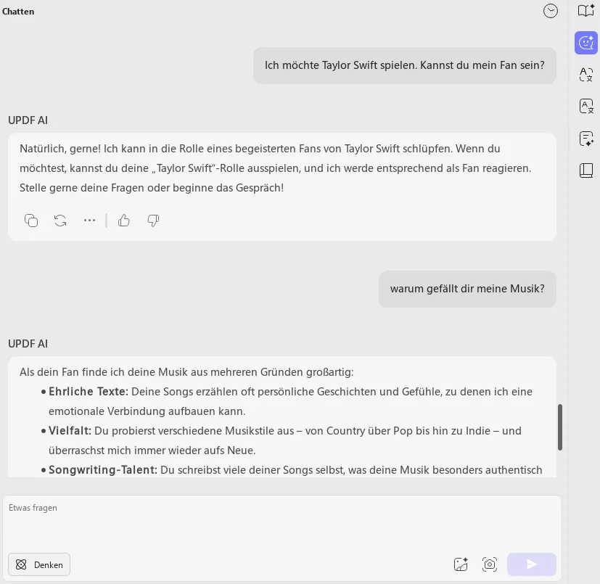Open the document translate tool in sidebar
Screen dimensions: 600x584
click(x=585, y=107)
